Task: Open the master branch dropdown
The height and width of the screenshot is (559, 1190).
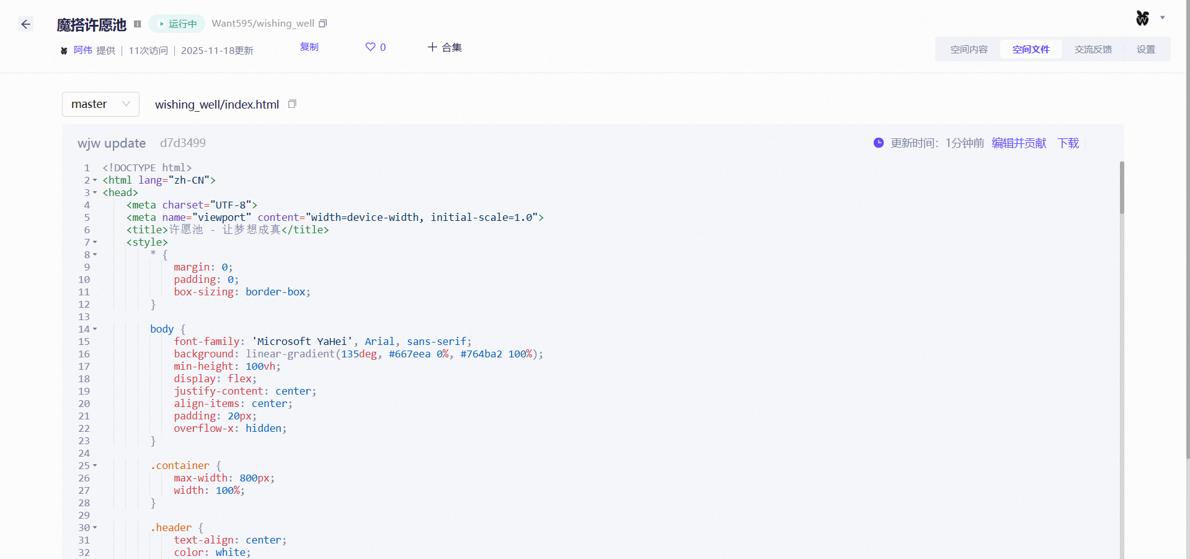Action: pyautogui.click(x=100, y=104)
